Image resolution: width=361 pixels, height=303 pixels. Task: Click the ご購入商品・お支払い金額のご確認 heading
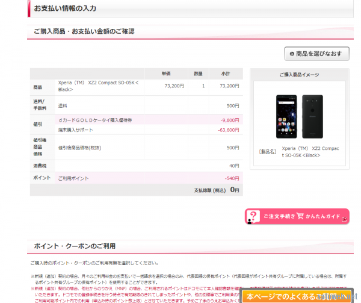coord(84,31)
